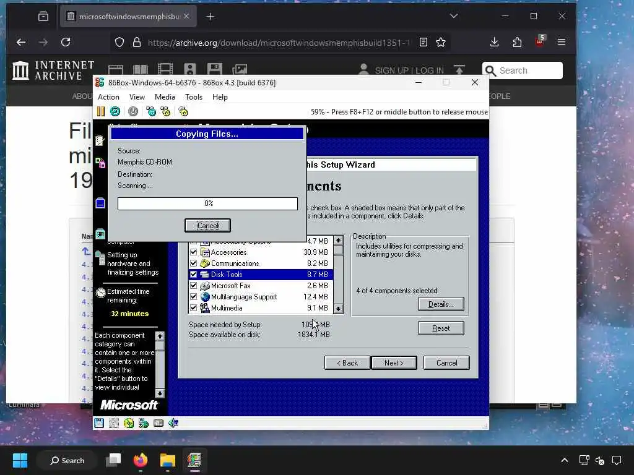The height and width of the screenshot is (475, 634).
Task: Open Internet Archive images section icon
Action: [x=240, y=69]
